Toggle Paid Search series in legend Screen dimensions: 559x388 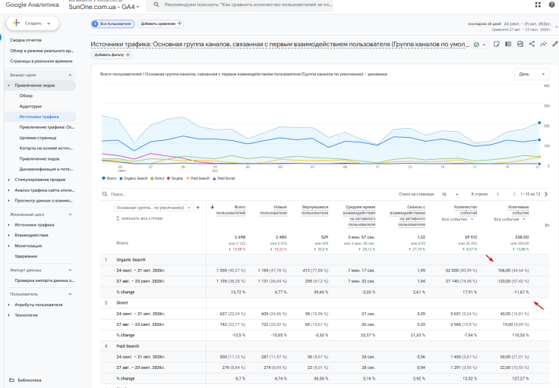tap(198, 179)
